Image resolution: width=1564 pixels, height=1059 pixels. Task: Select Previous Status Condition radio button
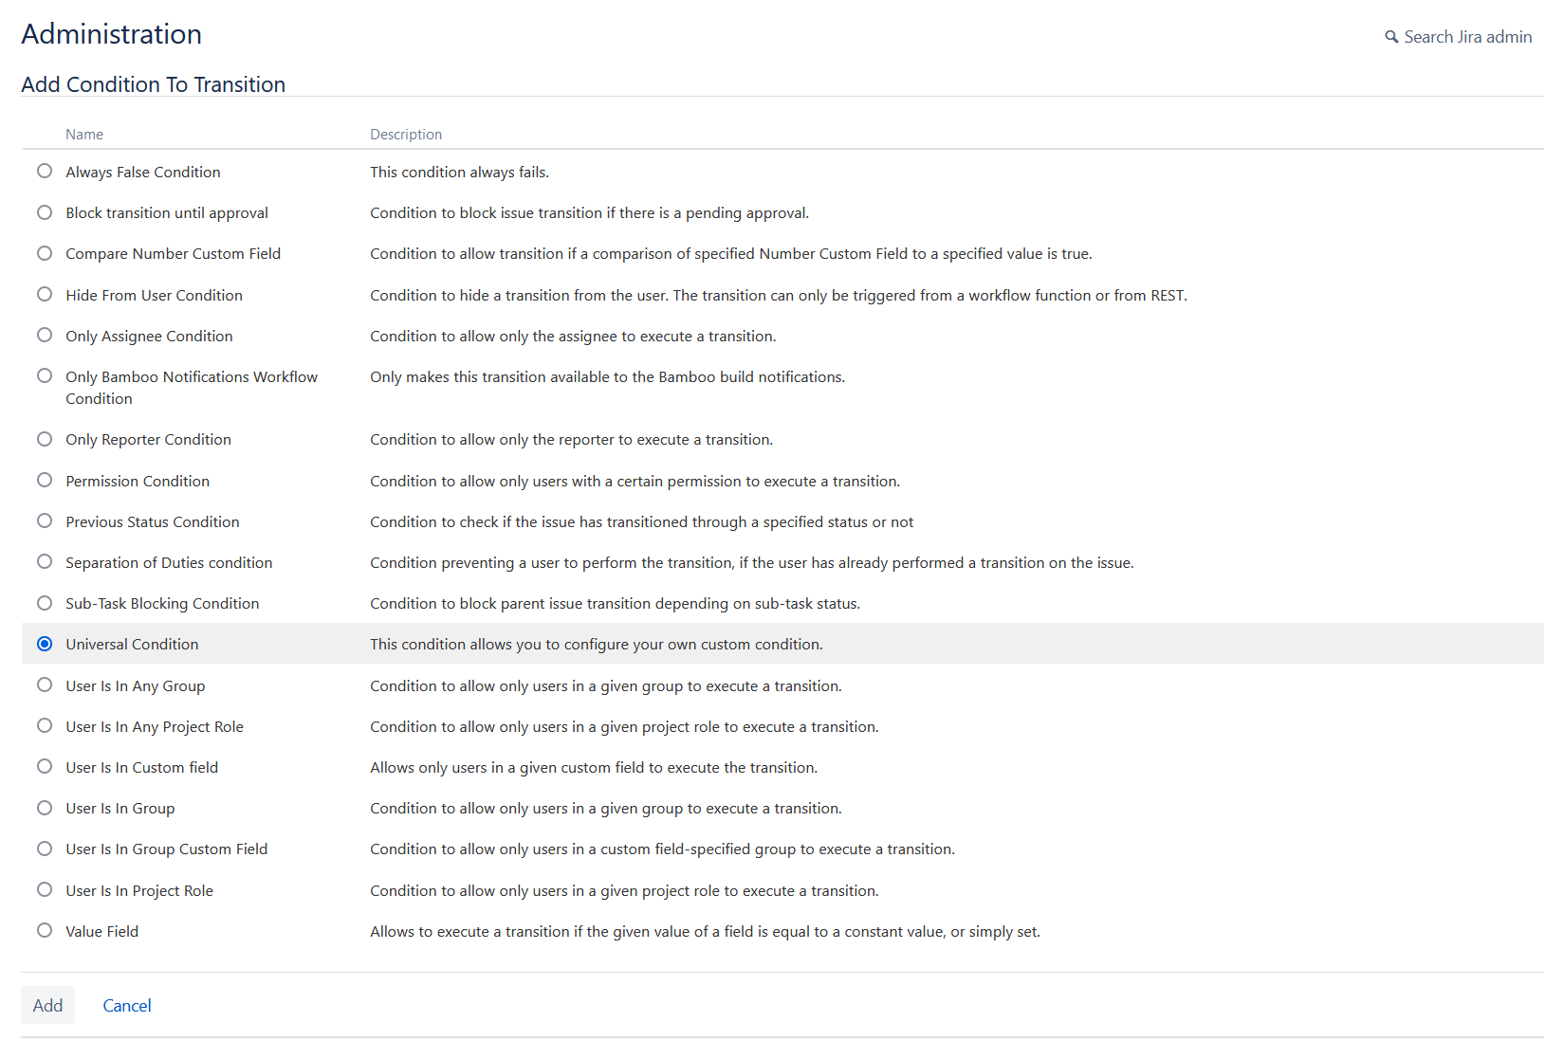[x=45, y=521]
